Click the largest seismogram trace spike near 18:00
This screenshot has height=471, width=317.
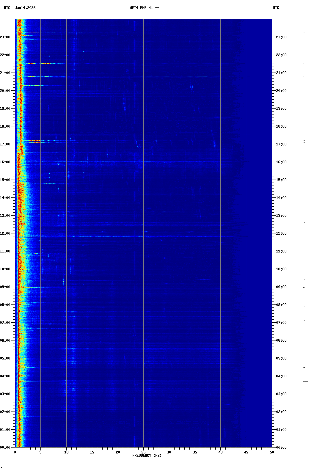[x=304, y=129]
